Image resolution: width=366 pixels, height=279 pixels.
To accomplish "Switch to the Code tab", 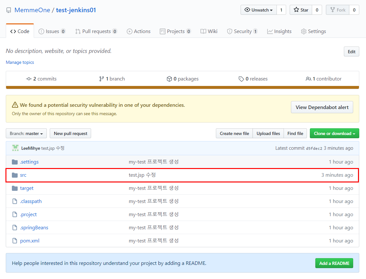I will click(x=20, y=31).
